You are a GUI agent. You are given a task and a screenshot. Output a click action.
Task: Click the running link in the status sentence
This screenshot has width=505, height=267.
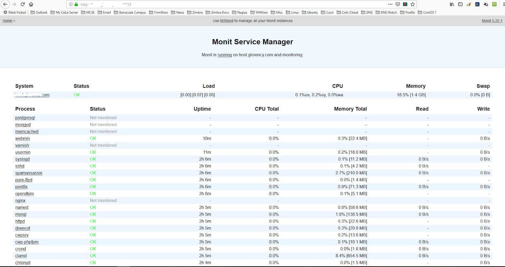[x=224, y=55]
